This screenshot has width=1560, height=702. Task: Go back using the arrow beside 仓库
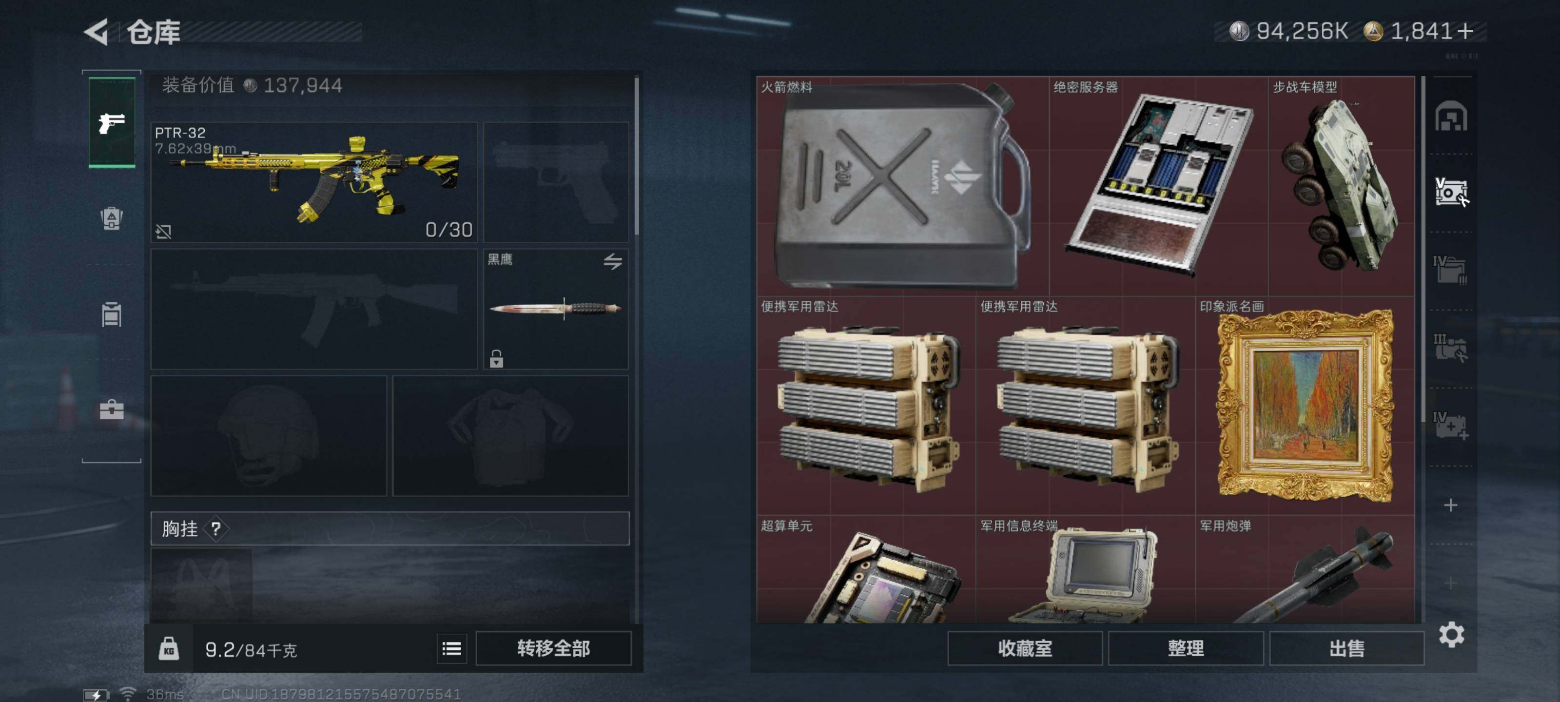pos(97,31)
